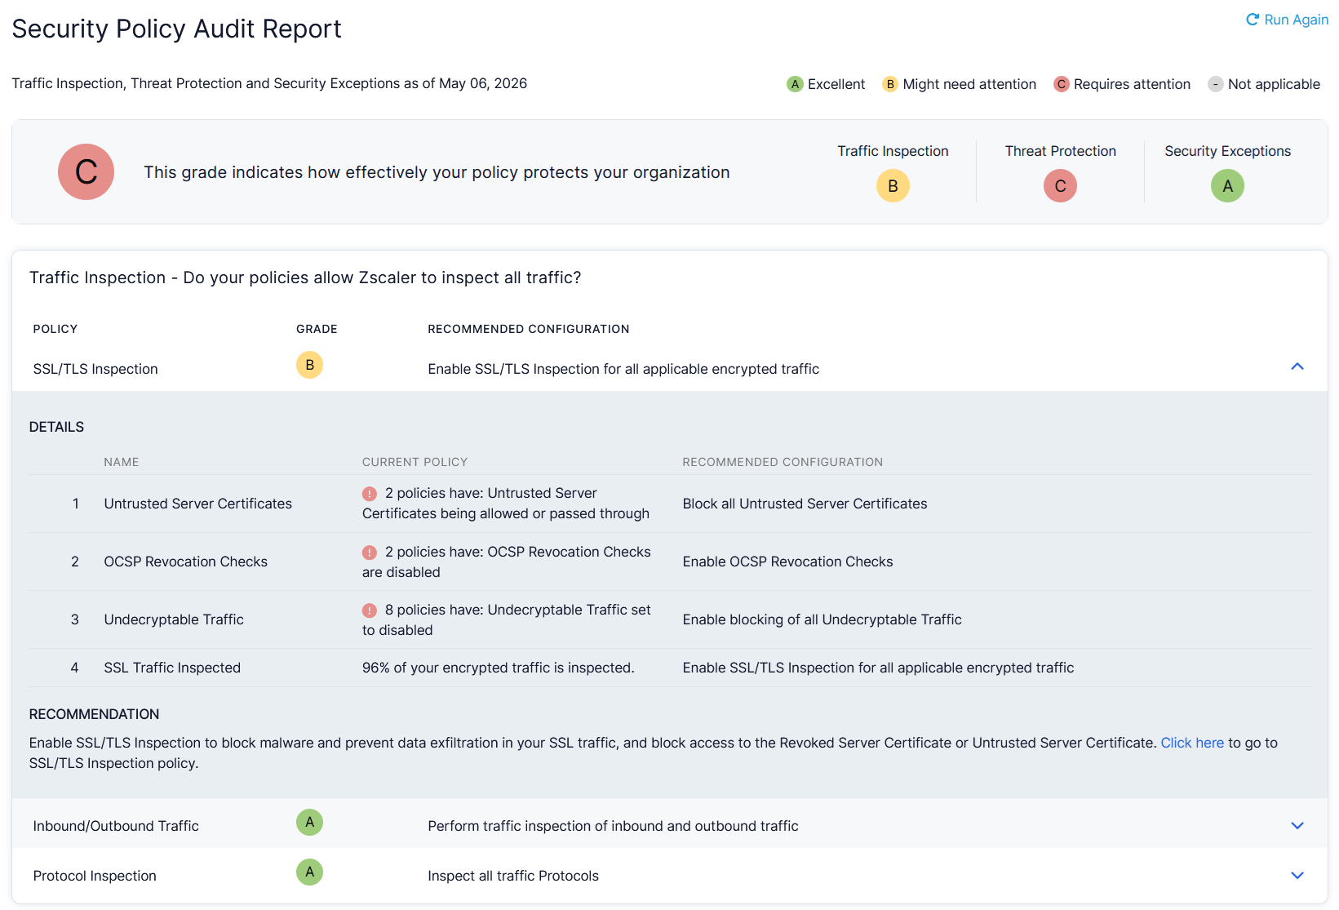Select the Traffic Inspection grade B badge
The width and height of the screenshot is (1339, 910).
893,186
